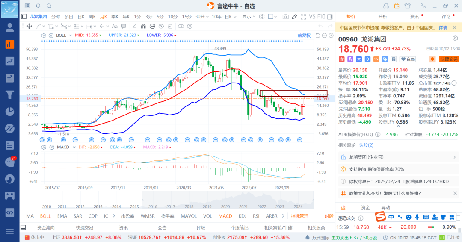Click the 快捷交易 orange button

pos(449,59)
